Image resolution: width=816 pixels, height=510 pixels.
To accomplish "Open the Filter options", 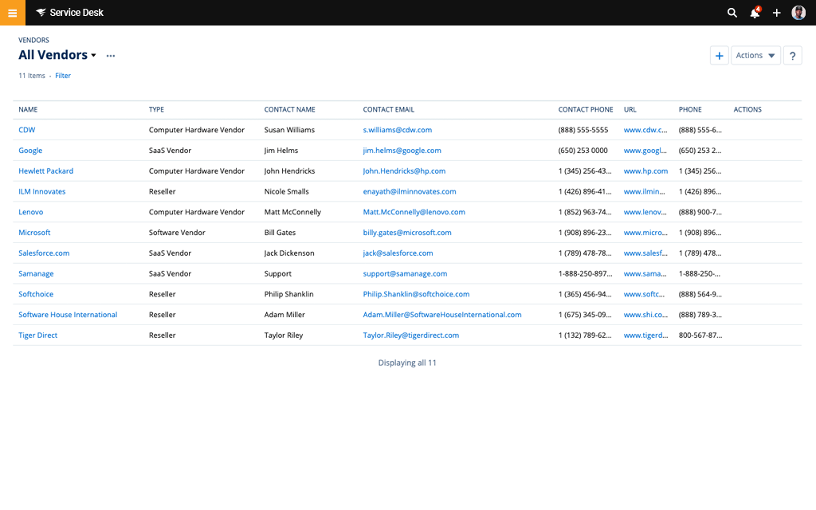I will pos(62,75).
